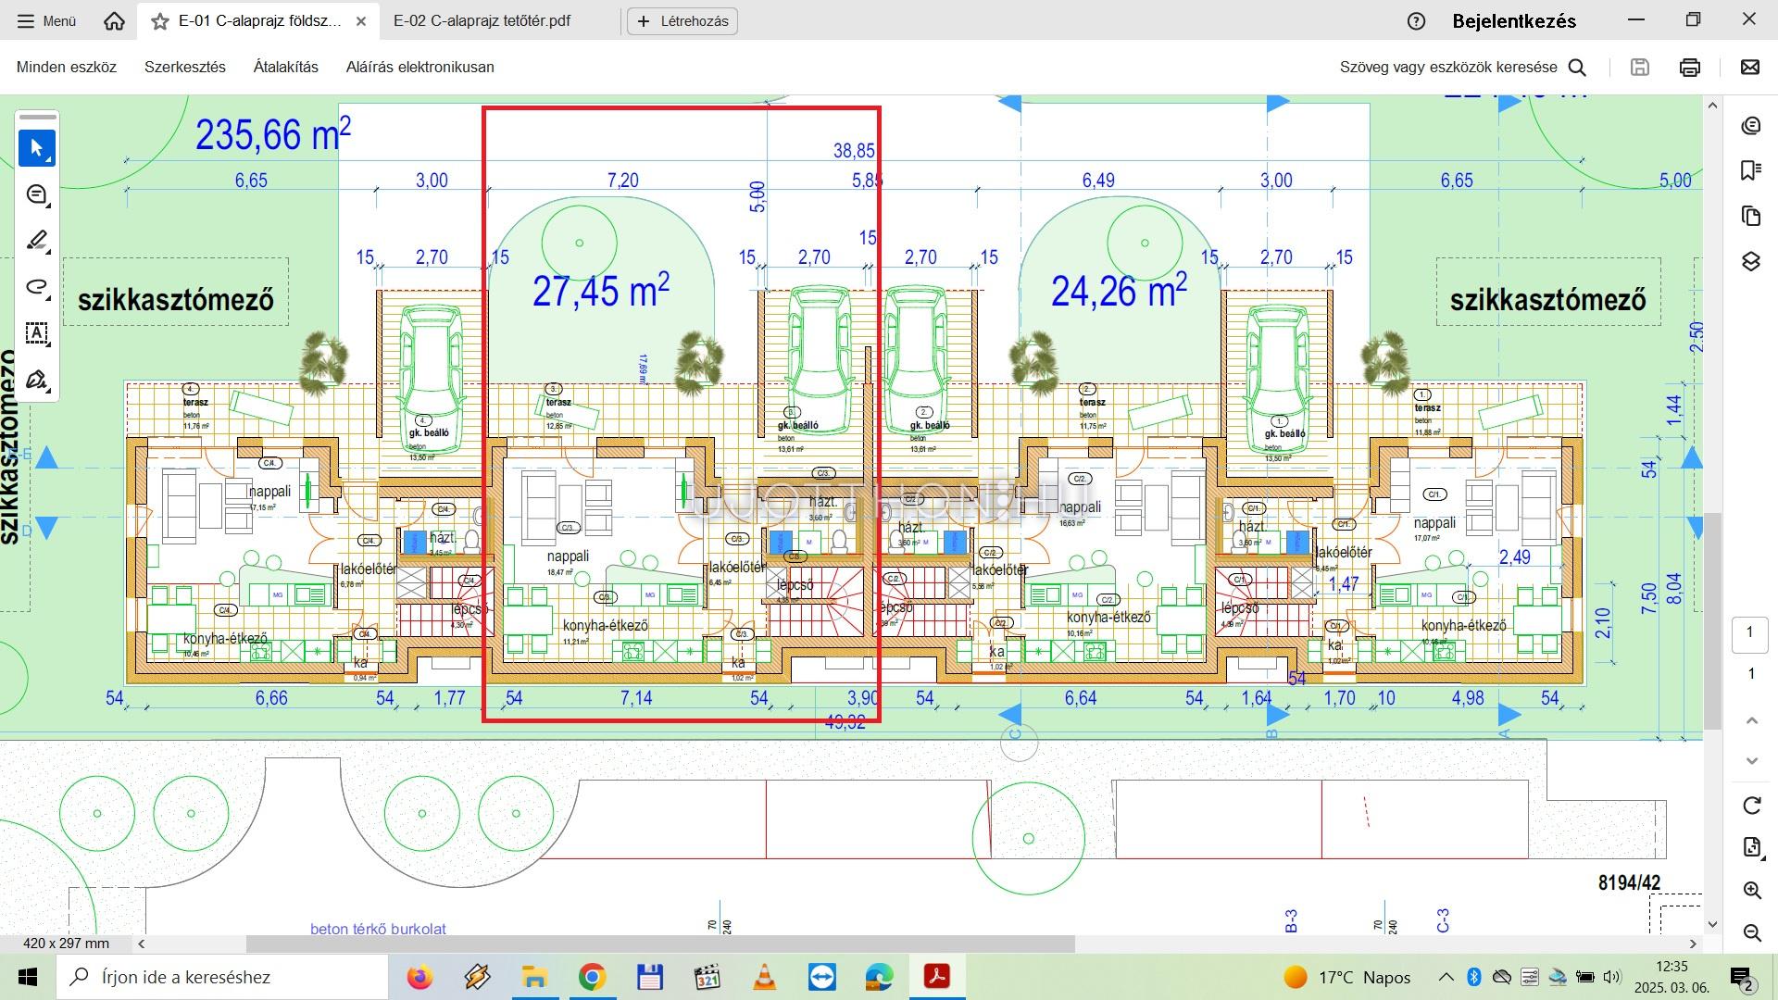Click the vertical scrollbar down arrow
Image resolution: width=1778 pixels, height=1000 pixels.
1712,924
